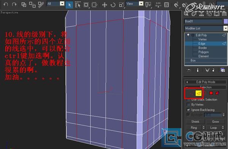This screenshot has height=149, width=228.
Task: Uncheck the Ignore Backfacing checkbox
Action: [x=188, y=110]
